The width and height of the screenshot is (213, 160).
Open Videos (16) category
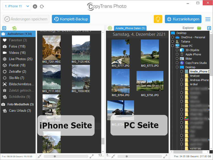[x=18, y=53]
